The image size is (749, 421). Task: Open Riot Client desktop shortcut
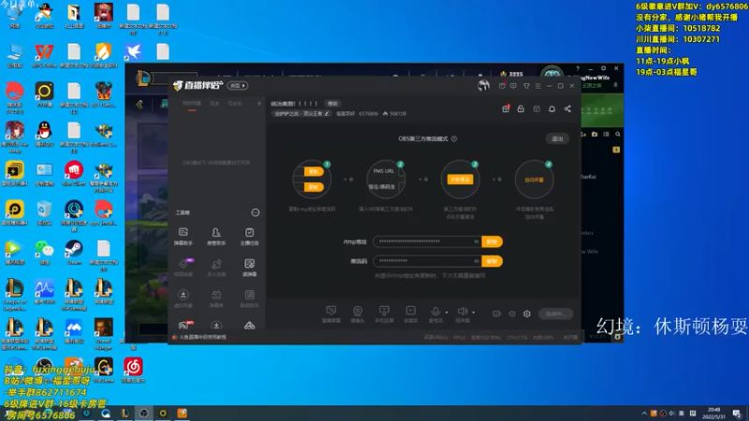tap(74, 174)
